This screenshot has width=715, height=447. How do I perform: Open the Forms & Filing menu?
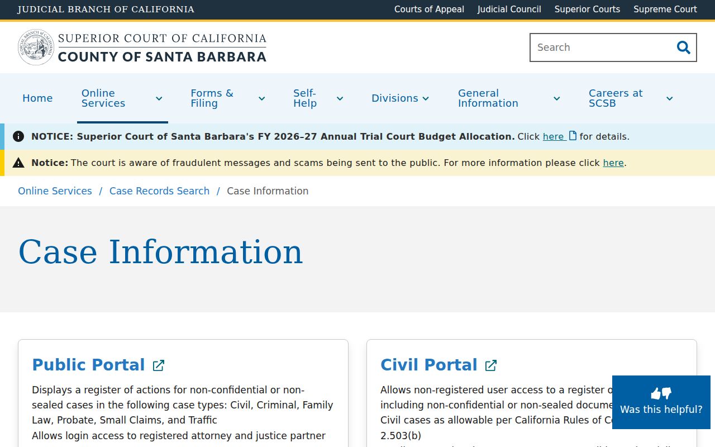point(212,98)
